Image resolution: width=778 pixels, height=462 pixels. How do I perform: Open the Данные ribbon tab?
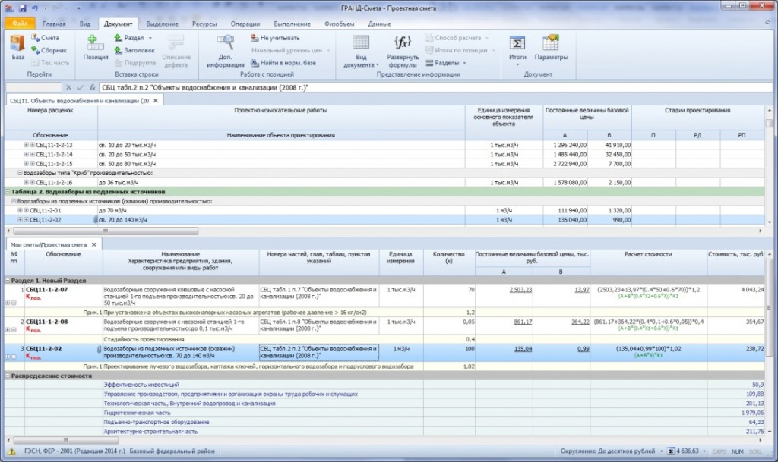pyautogui.click(x=380, y=24)
